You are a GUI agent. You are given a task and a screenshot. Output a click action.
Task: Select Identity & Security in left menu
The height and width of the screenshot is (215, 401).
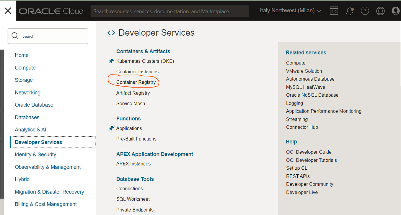35,155
